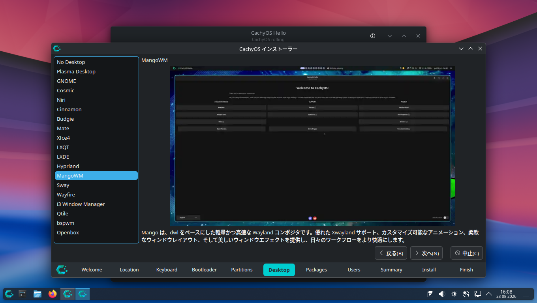
Task: Open the CachyOS application launcher in the taskbar
Action: [x=9, y=294]
